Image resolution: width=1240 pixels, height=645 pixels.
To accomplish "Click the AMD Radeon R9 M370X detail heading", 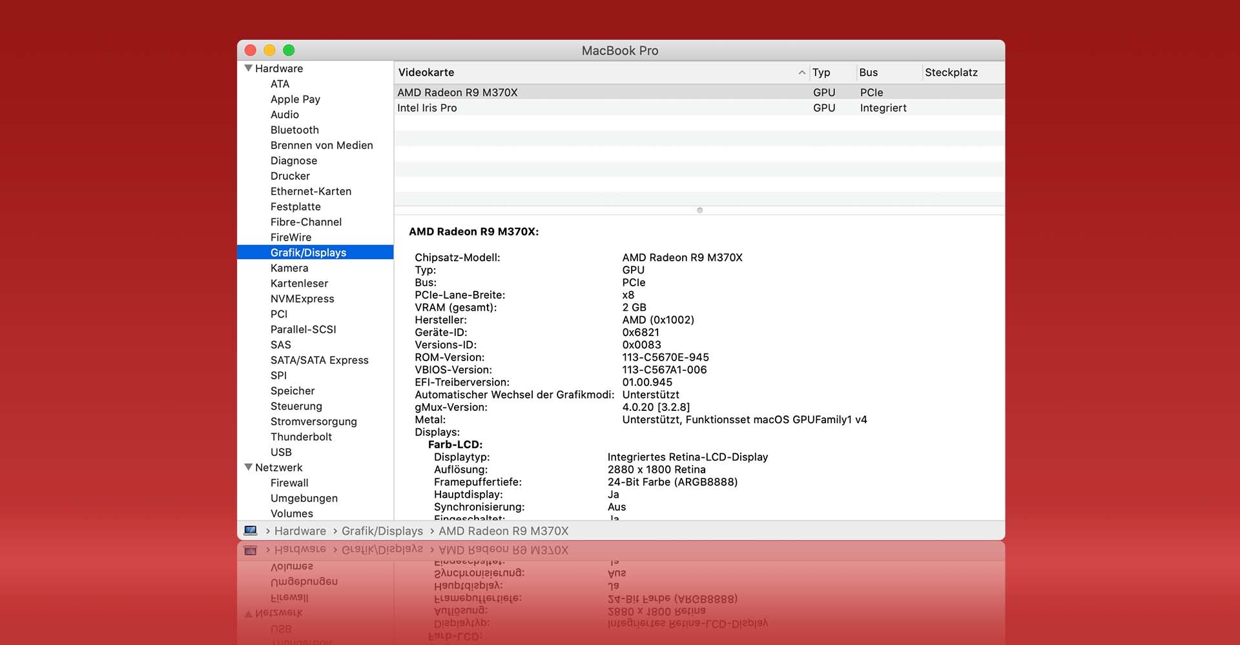I will click(473, 232).
